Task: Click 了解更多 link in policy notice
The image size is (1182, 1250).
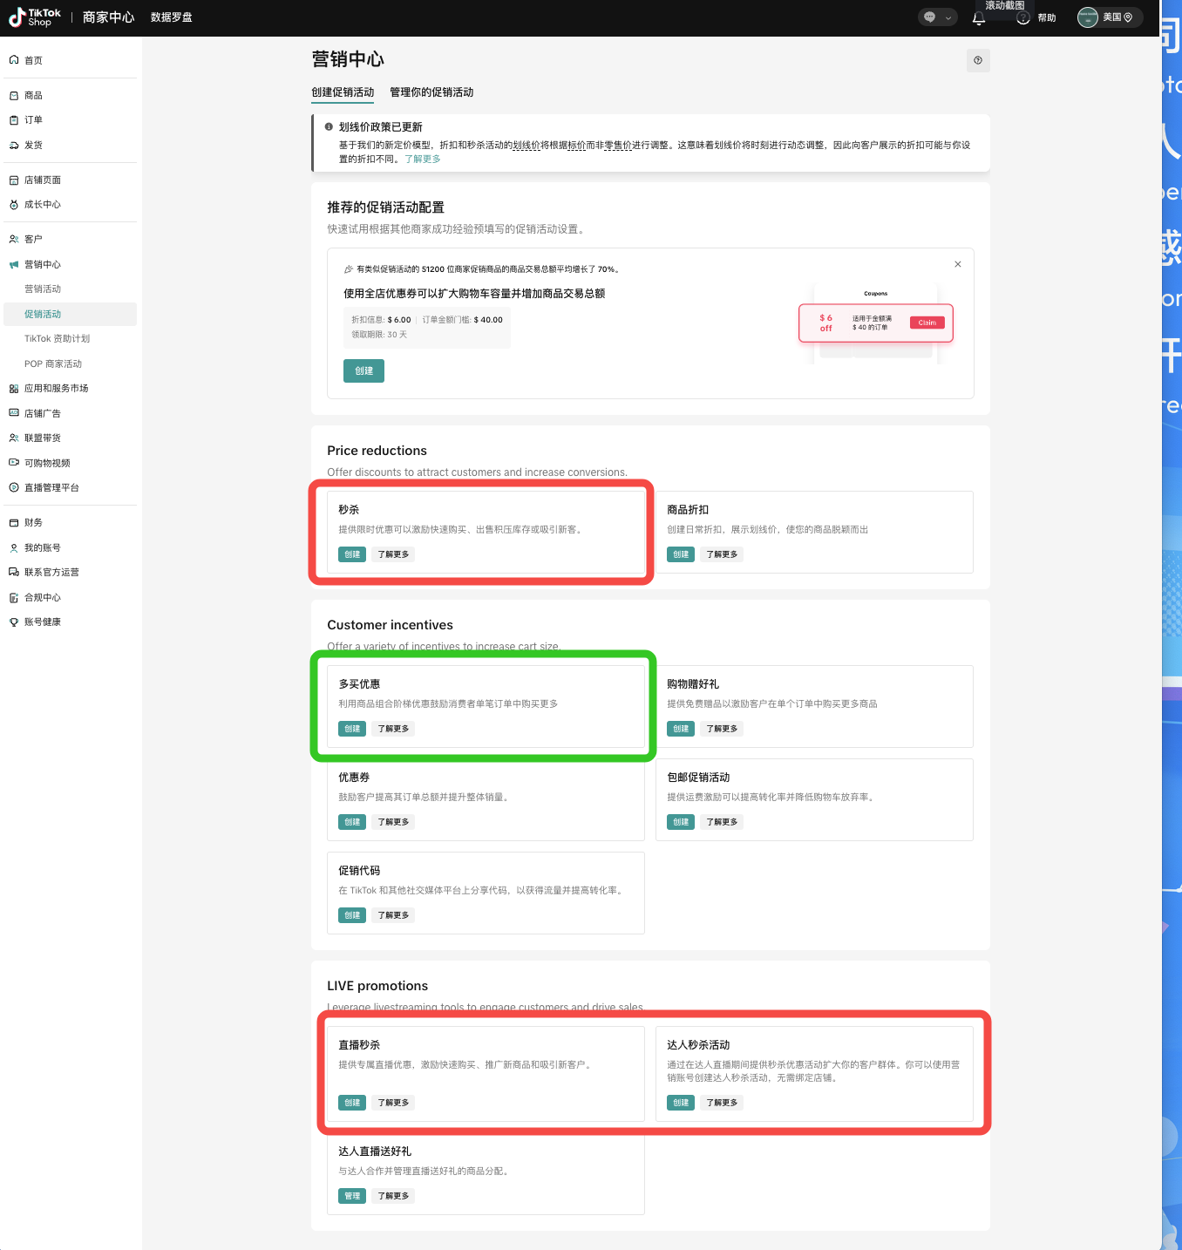Action: tap(423, 160)
